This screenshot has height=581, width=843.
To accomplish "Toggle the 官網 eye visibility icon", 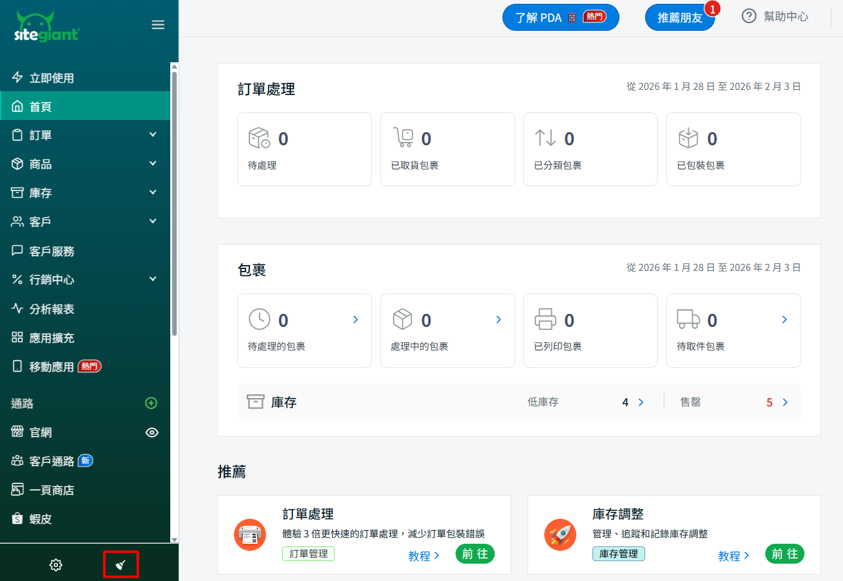I will coord(152,433).
